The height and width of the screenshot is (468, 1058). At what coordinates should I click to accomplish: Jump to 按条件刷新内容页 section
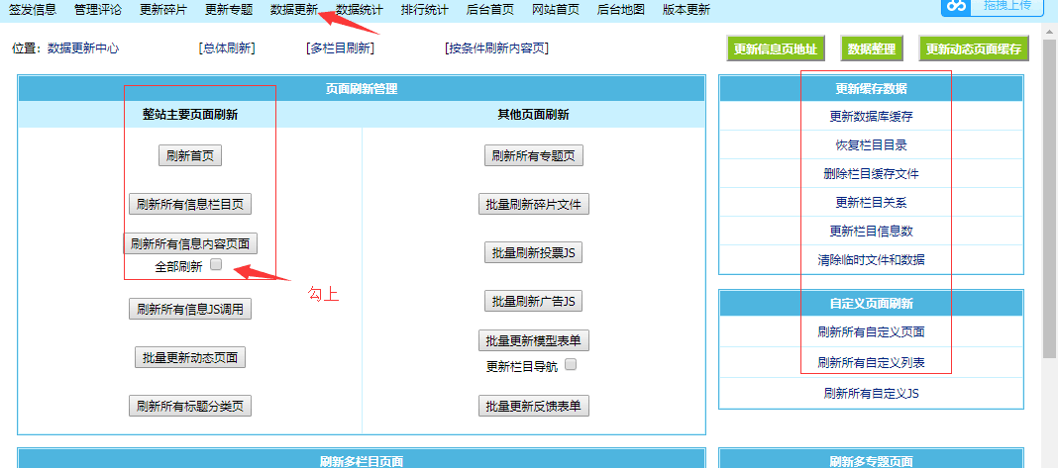pos(496,48)
